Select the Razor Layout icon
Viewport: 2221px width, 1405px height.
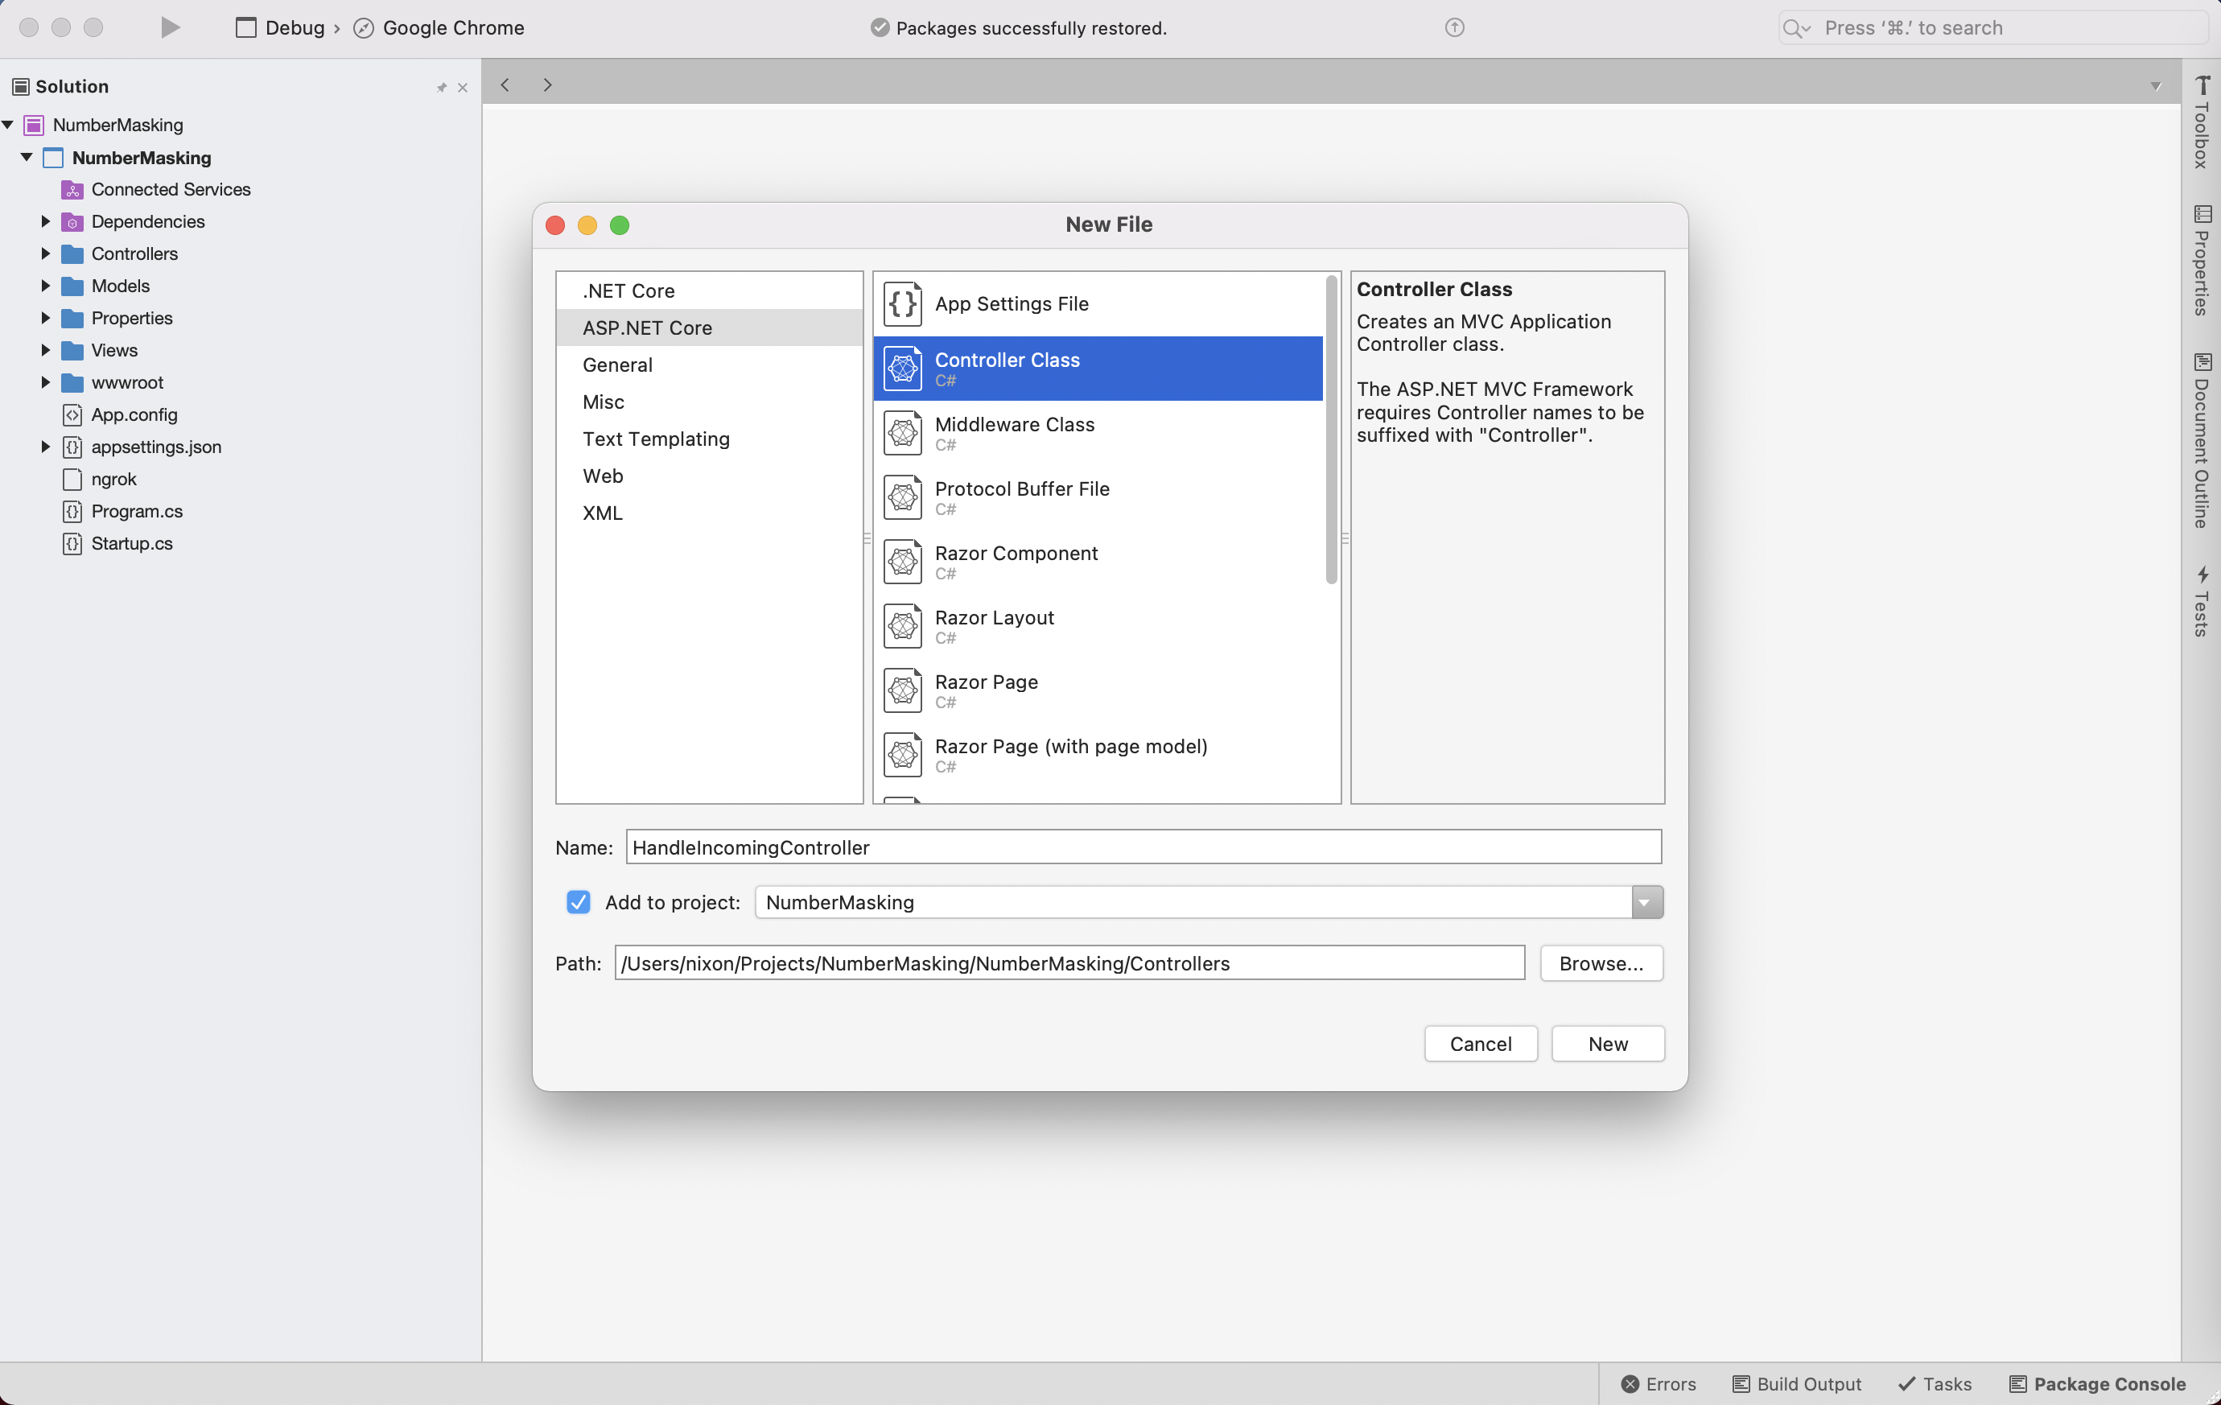(x=900, y=624)
